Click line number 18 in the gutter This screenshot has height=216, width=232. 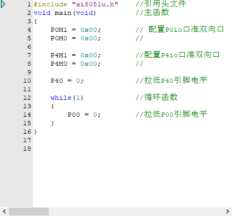[x=27, y=149]
